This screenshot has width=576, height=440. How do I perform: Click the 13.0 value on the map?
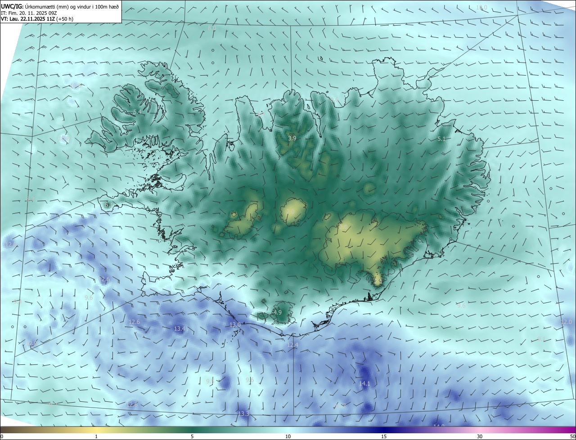pos(235,324)
